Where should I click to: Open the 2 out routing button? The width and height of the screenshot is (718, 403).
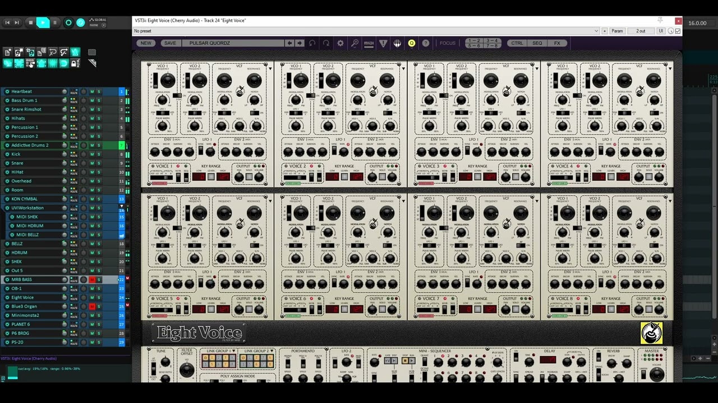(x=641, y=31)
